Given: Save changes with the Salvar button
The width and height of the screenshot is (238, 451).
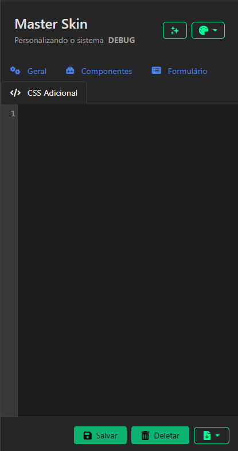Looking at the screenshot, I should (100, 436).
